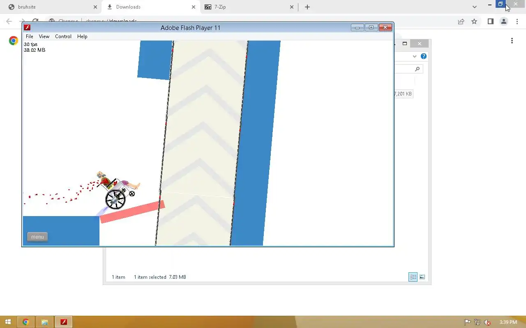This screenshot has height=328, width=526.
Task: Click the share page icon in Chrome
Action: pos(461,21)
